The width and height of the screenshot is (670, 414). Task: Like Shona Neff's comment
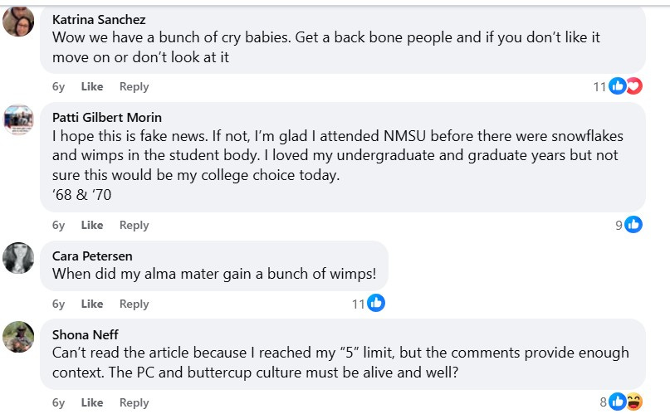coord(92,402)
